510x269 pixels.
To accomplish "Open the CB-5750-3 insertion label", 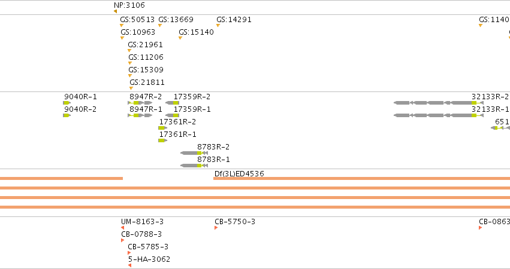I will tap(235, 222).
